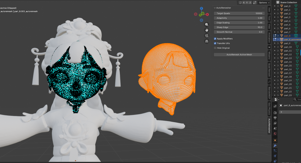Image resolution: width=301 pixels, height=163 pixels.
Task: Open the Mixamo sidebar tab
Action: tap(269, 55)
